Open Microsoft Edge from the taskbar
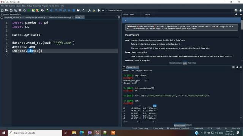The height and width of the screenshot is (136, 243). 82,133
